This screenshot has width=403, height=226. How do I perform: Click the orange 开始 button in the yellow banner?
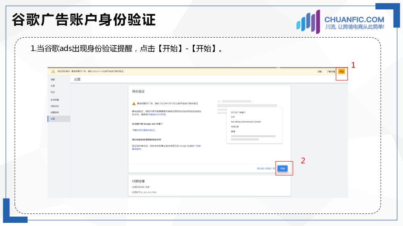(x=341, y=71)
